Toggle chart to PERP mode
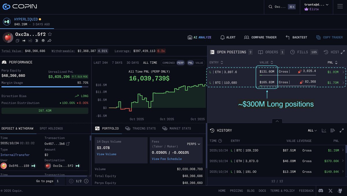Viewport: 347px width, 196px height. click(x=180, y=63)
